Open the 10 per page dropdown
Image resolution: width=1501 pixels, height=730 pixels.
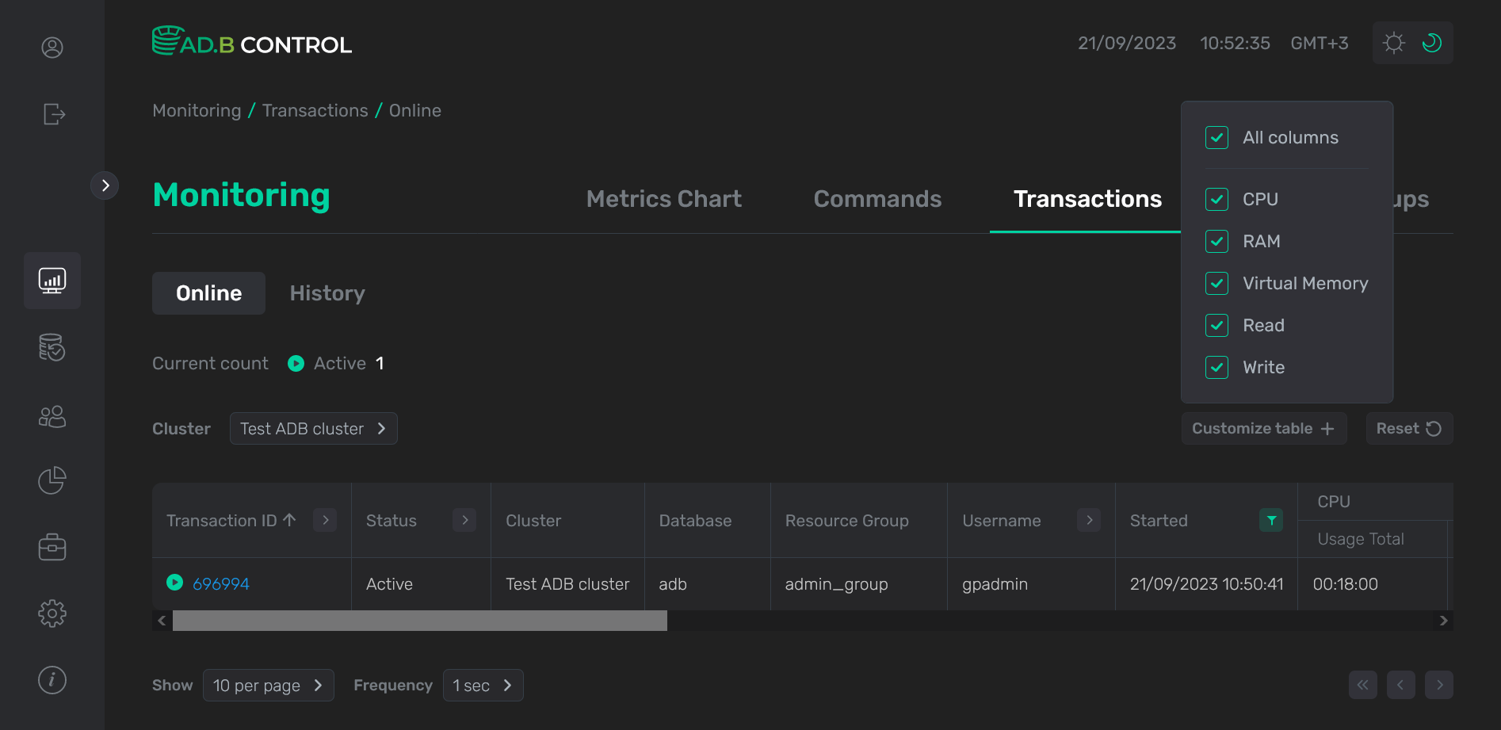(x=268, y=686)
